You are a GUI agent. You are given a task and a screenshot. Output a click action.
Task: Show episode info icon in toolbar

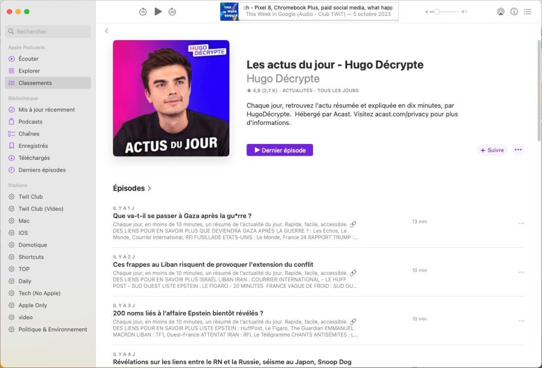point(514,12)
